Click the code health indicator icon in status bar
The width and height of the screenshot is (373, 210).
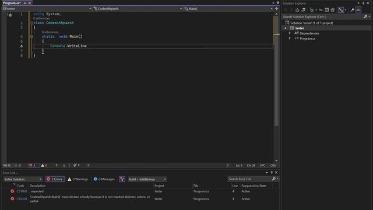20,165
